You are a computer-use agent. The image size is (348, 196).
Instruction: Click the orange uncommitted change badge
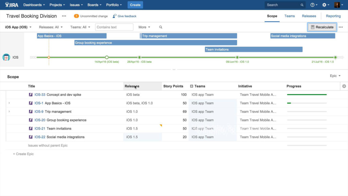[x=76, y=16]
